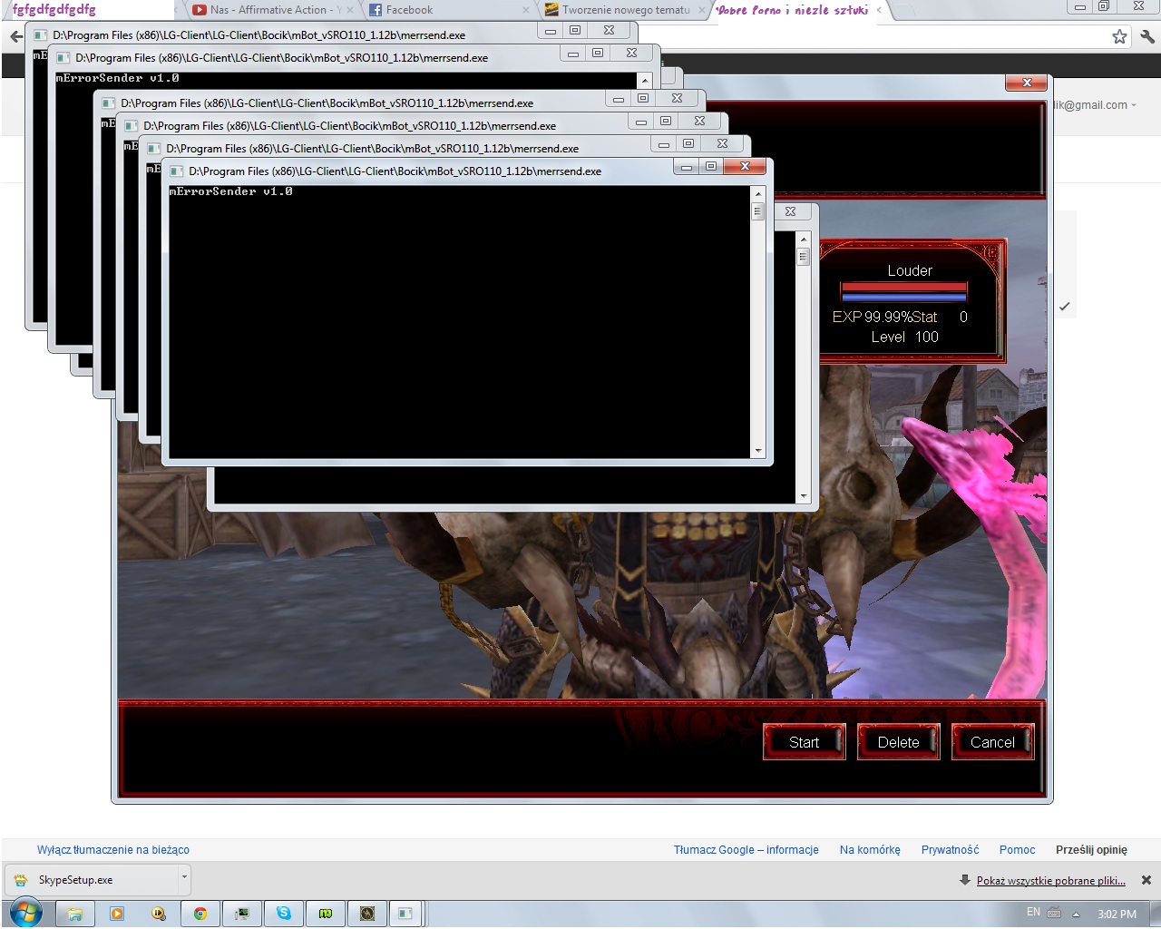Click the green-logo taskbar icon beside Skype
1161x929 pixels.
(326, 914)
